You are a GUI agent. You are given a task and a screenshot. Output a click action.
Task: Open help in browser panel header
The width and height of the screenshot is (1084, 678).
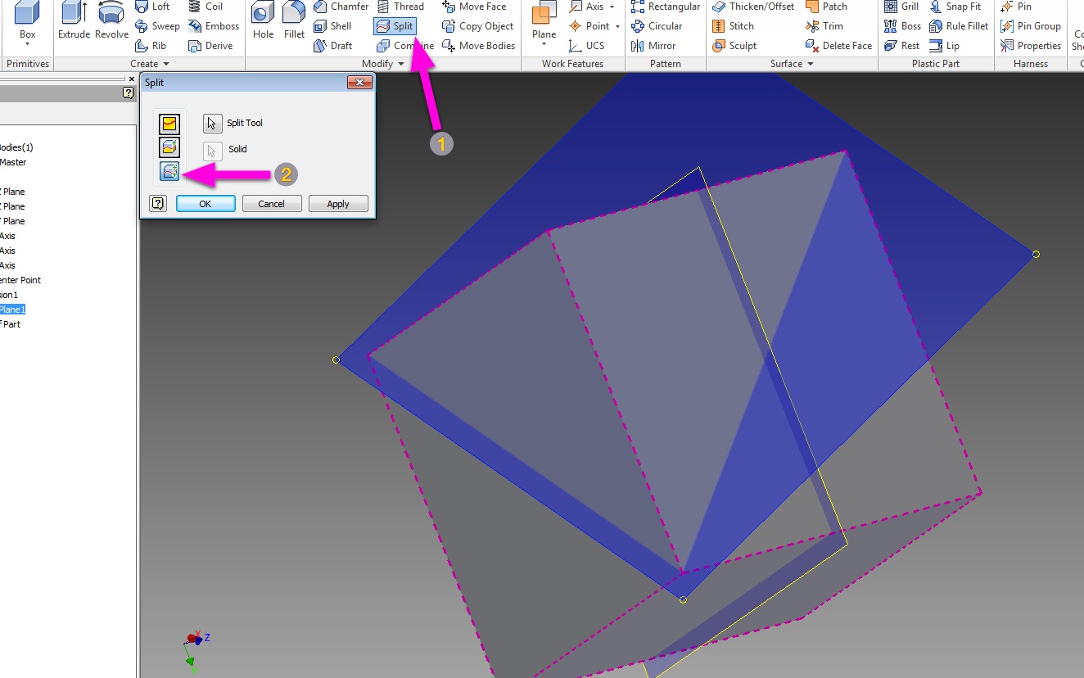tap(129, 93)
